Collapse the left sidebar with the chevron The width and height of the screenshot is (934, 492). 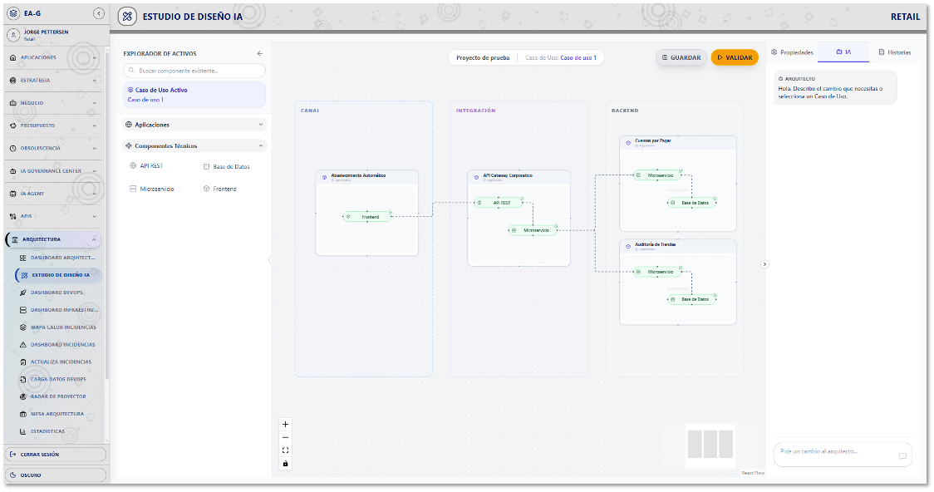click(x=99, y=13)
